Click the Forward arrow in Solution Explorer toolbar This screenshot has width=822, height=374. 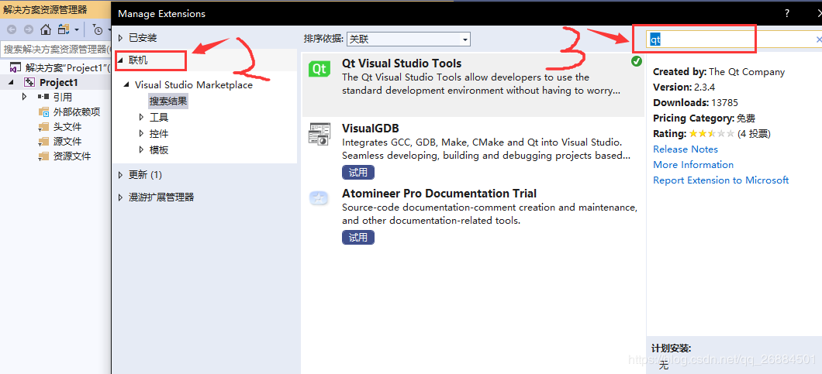(29, 29)
